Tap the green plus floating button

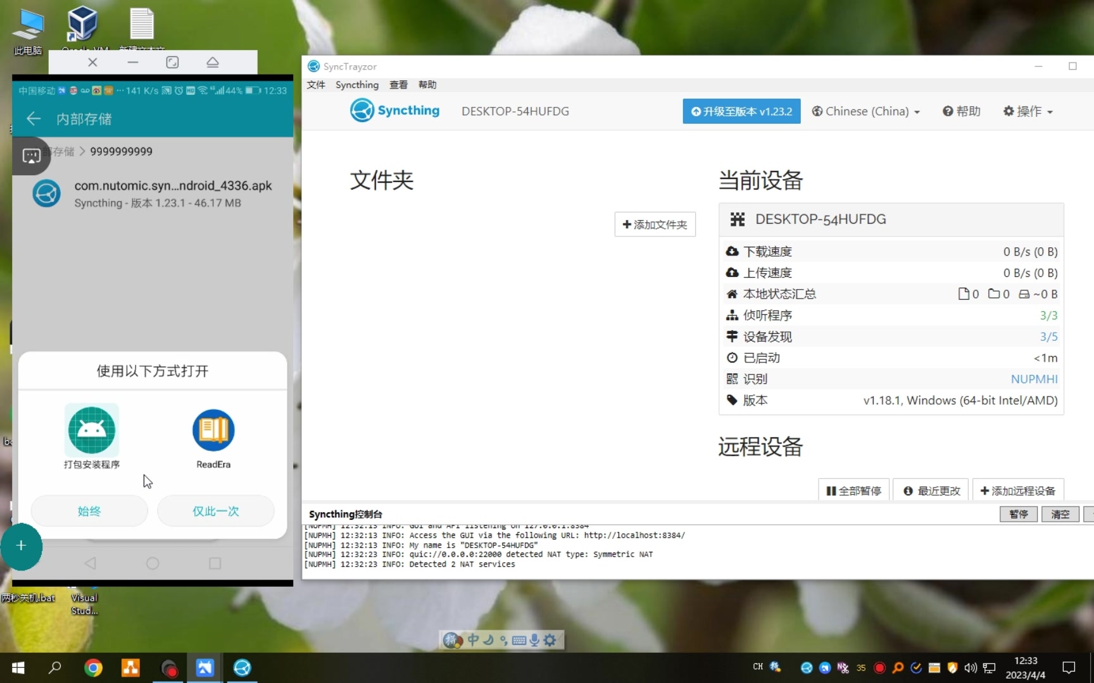(21, 546)
